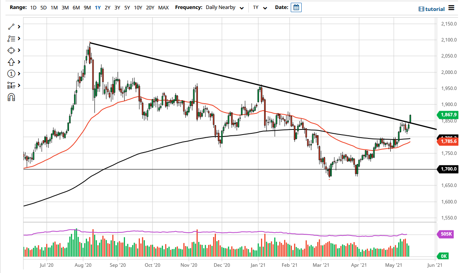Click the Aug '20 date axis label
460x273 pixels.
(x=83, y=265)
